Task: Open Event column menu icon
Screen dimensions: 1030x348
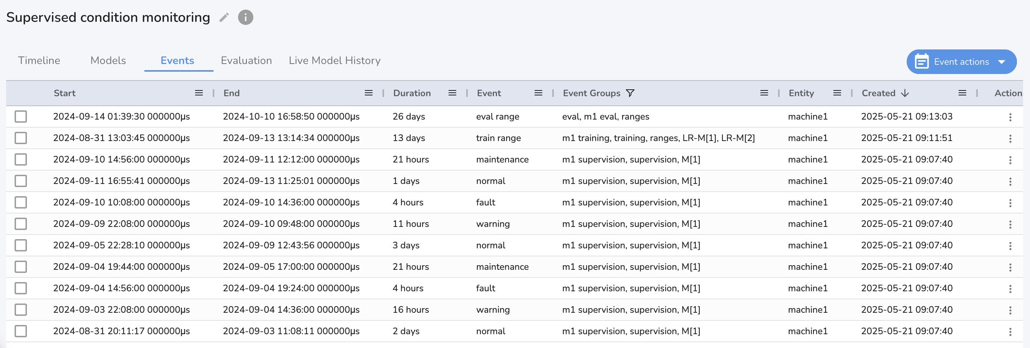Action: (538, 93)
